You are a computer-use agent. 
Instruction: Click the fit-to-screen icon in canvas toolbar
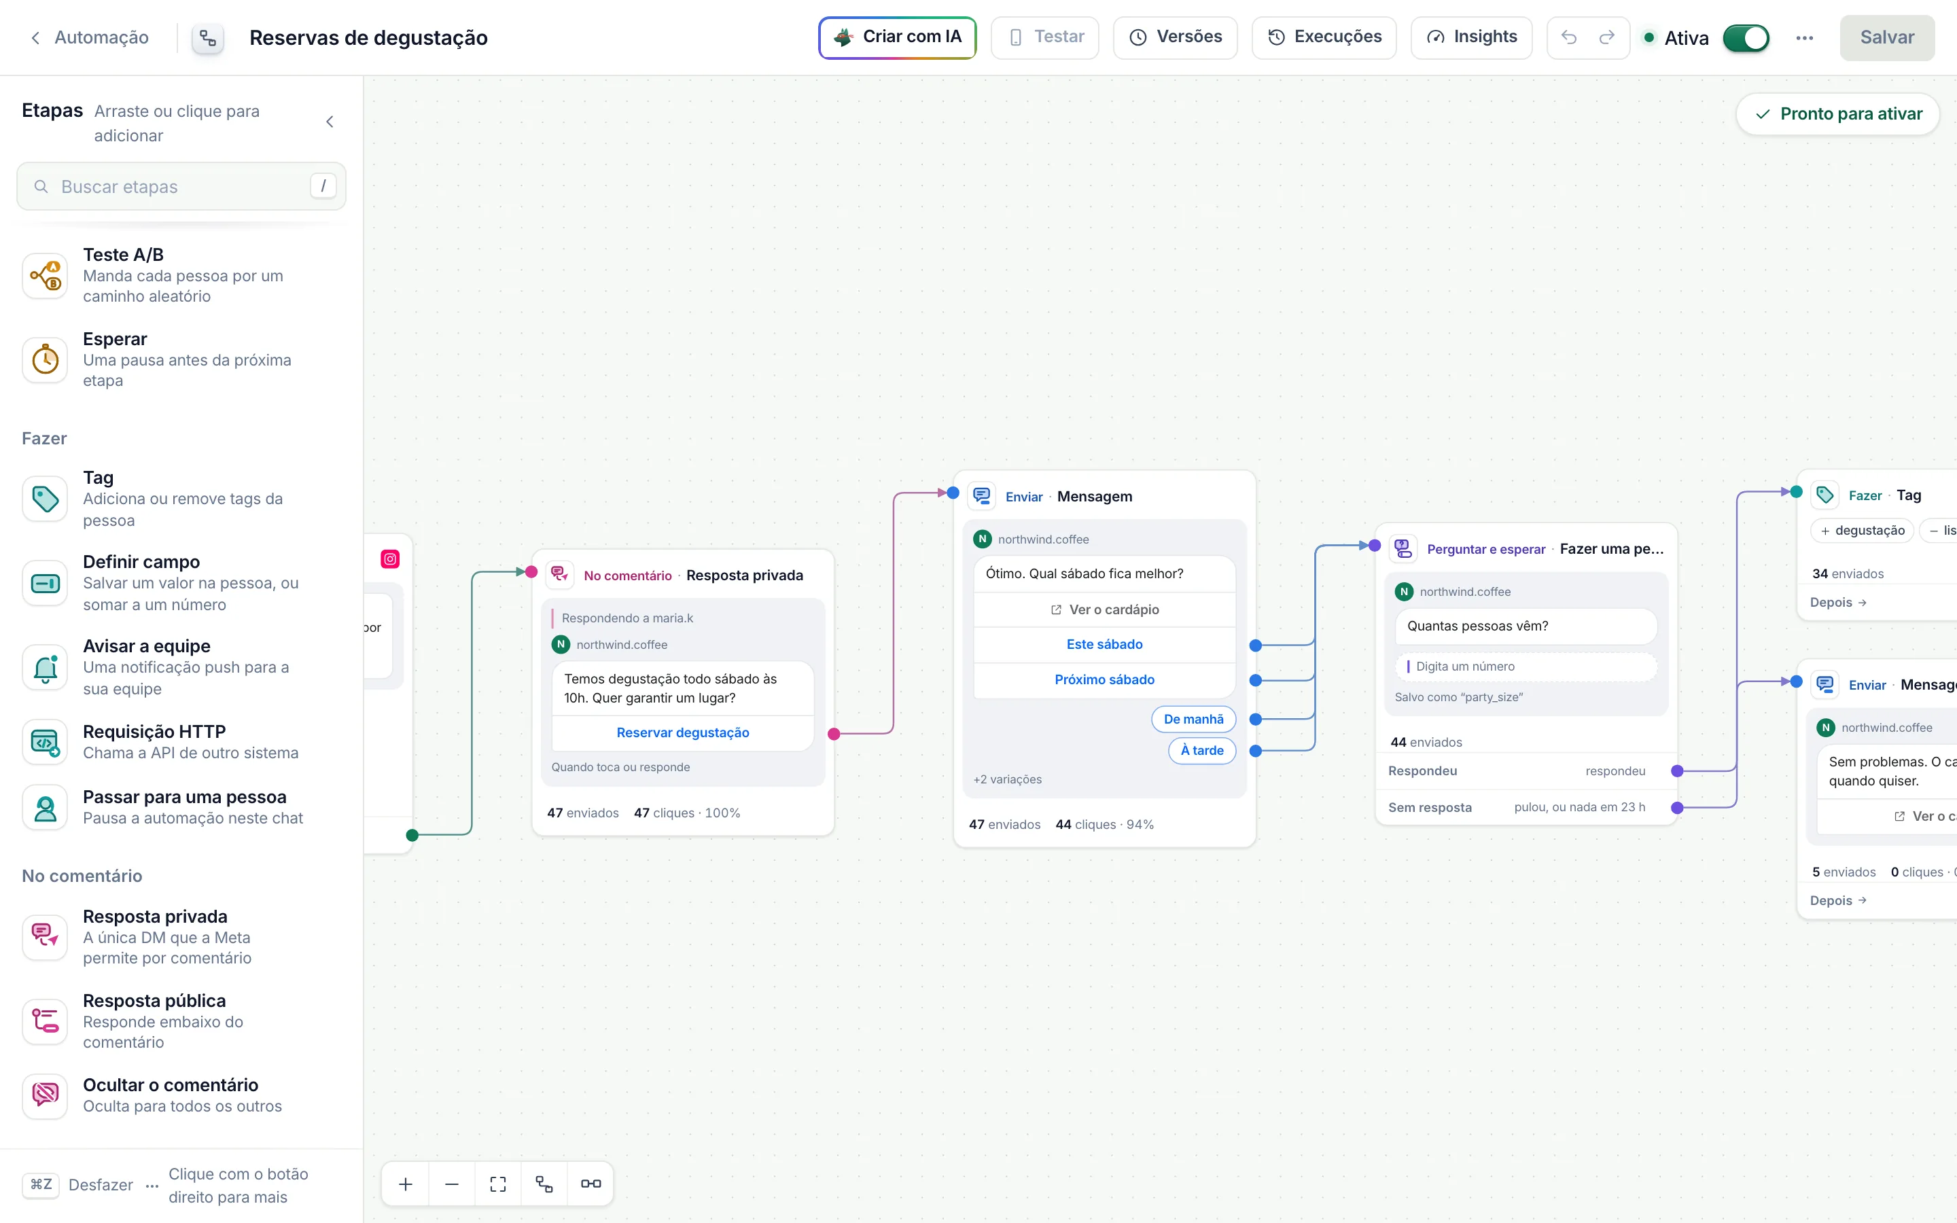point(498,1184)
